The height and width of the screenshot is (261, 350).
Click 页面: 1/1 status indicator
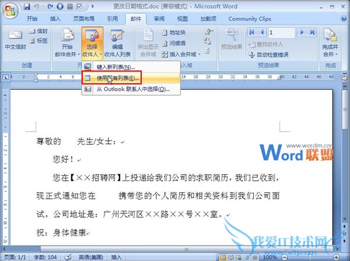pyautogui.click(x=15, y=257)
